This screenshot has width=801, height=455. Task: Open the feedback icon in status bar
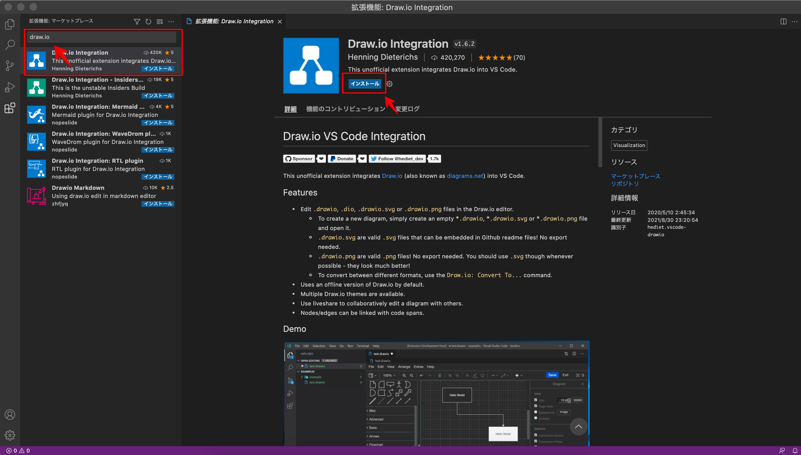(x=782, y=451)
